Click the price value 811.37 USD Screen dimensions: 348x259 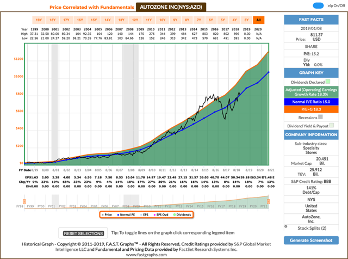click(x=316, y=37)
